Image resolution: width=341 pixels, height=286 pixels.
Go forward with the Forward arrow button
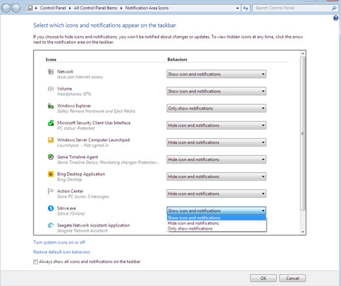click(16, 9)
